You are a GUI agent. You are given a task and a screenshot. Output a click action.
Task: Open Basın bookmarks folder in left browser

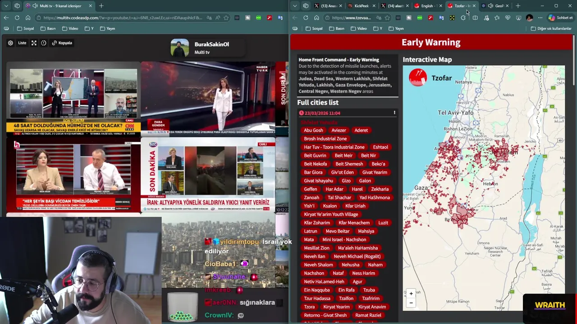(48, 28)
